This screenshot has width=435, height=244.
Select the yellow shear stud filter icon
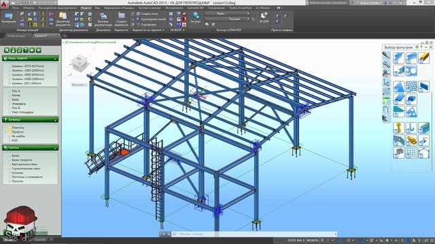click(x=411, y=140)
